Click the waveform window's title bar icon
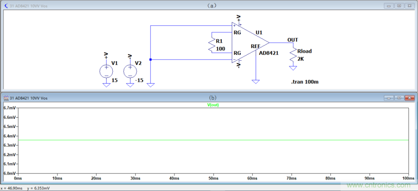This screenshot has height=191, width=418. click(x=6, y=99)
